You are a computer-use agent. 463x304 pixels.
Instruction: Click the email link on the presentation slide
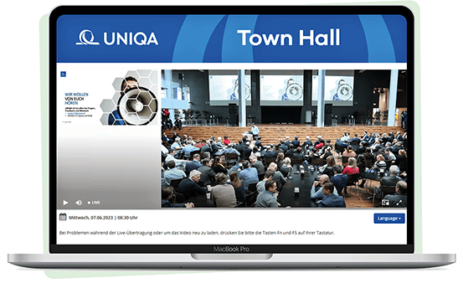coord(76,113)
